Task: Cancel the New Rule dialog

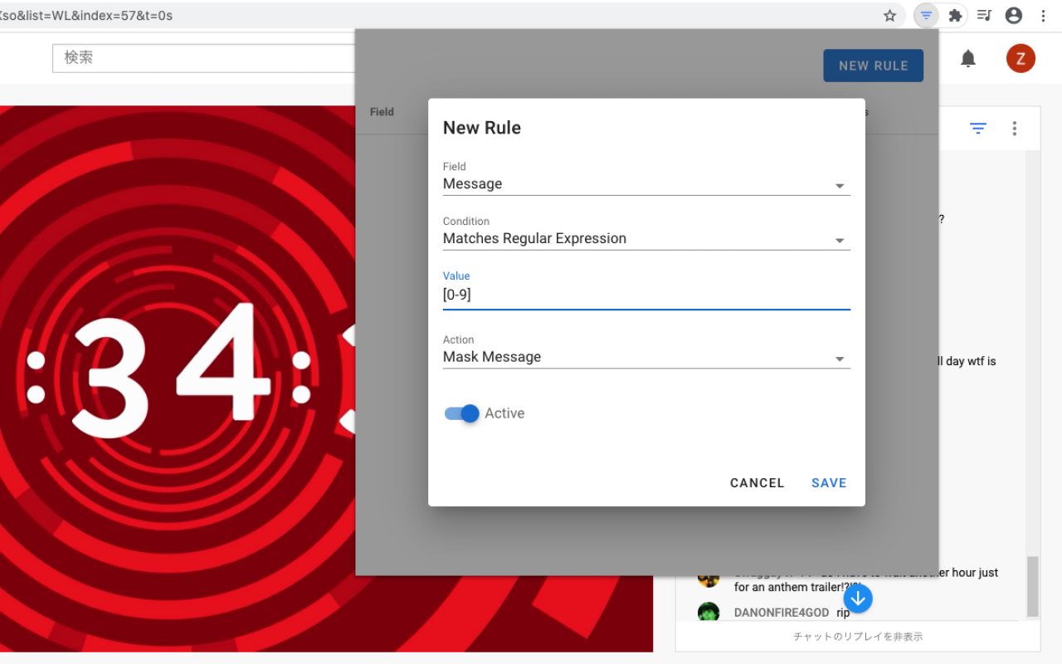Action: coord(757,483)
